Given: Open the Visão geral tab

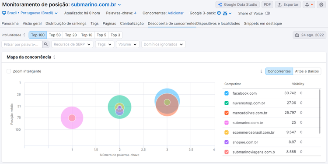Looking at the screenshot, I should (x=32, y=24).
